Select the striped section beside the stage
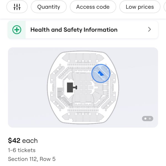This screenshot has width=166, height=166. (60, 93)
